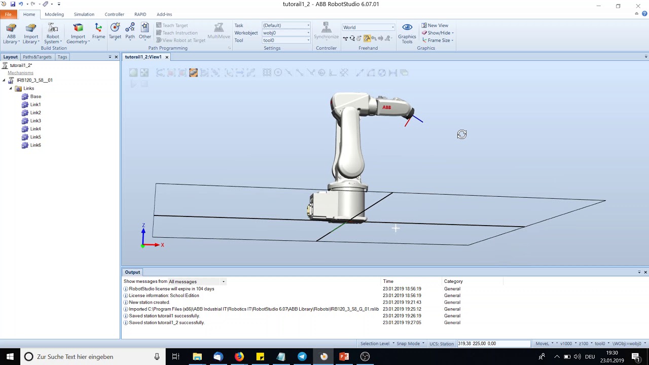Screen dimensions: 649x365
Task: Open the MoveL instruction dropdown in status bar
Action: (545, 344)
